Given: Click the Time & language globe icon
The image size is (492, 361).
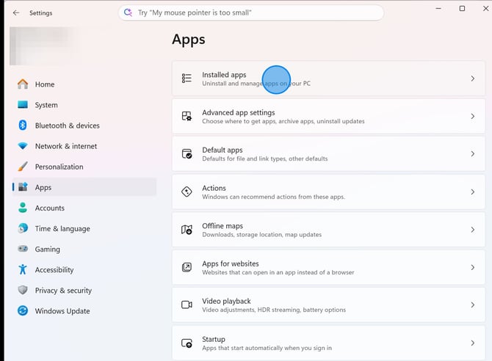Looking at the screenshot, I should 23,228.
